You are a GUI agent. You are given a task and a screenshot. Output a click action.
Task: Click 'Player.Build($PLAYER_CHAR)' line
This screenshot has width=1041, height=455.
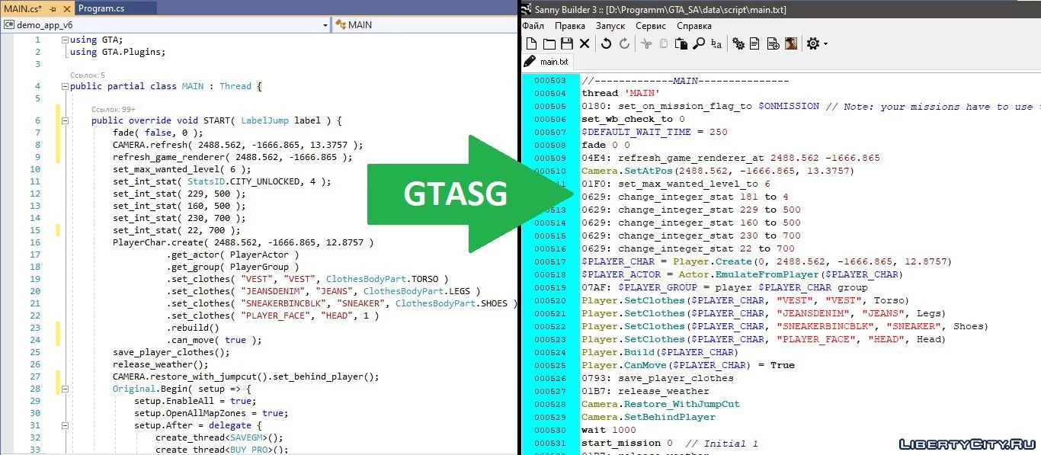tap(659, 352)
